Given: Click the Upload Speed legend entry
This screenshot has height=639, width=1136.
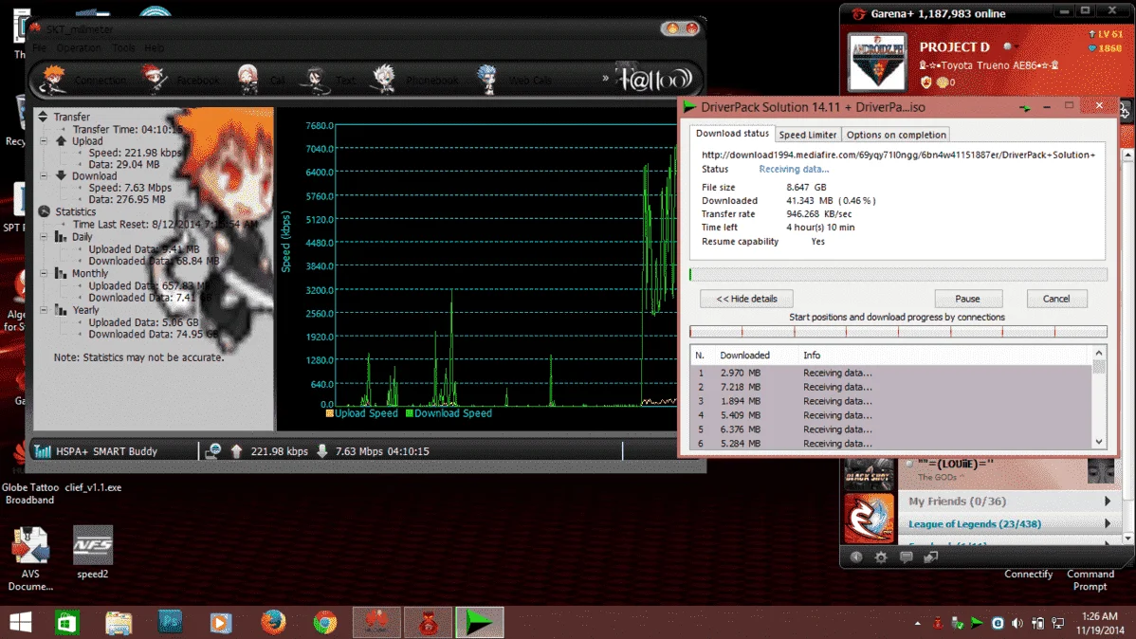Looking at the screenshot, I should click(x=361, y=413).
